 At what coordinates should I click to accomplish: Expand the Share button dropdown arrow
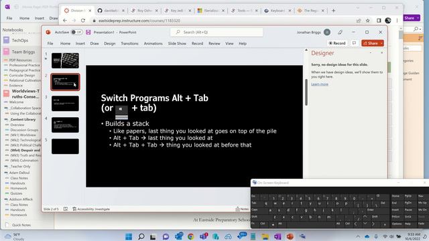click(x=381, y=43)
